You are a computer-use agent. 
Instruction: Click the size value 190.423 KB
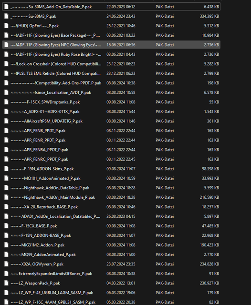click(209, 245)
